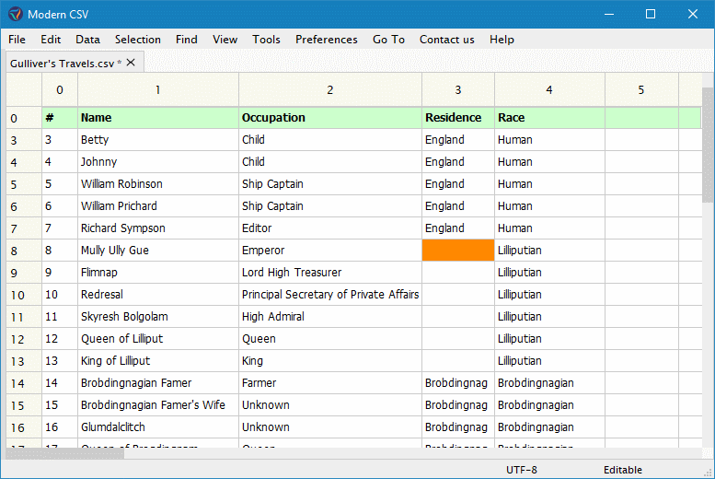Click the Occupation header cell

[x=330, y=118]
